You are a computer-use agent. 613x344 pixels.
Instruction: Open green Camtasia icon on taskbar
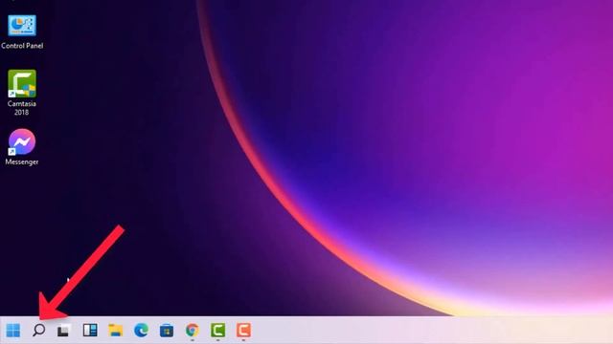tap(217, 331)
